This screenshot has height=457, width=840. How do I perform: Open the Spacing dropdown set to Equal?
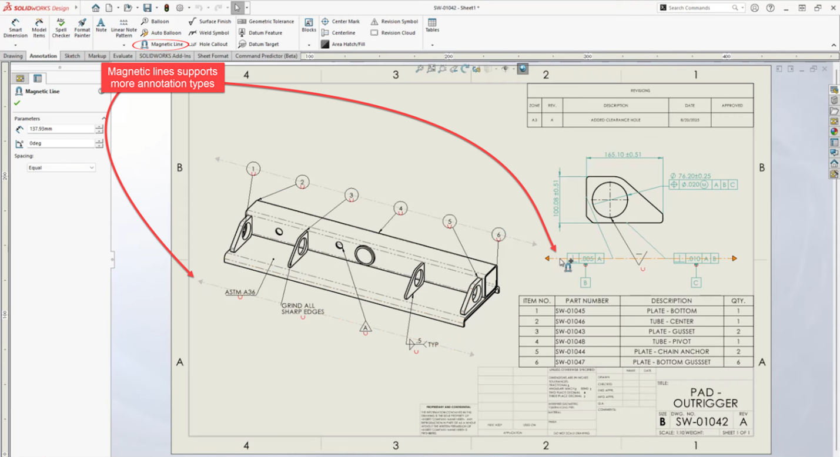(x=61, y=168)
